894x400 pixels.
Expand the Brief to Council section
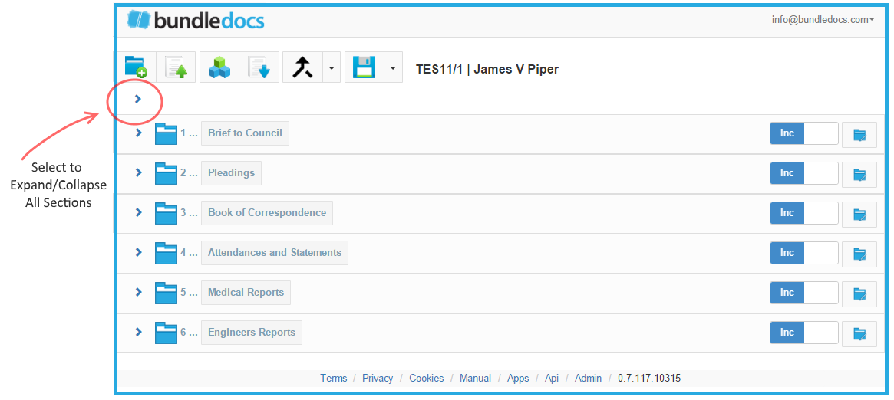click(138, 133)
